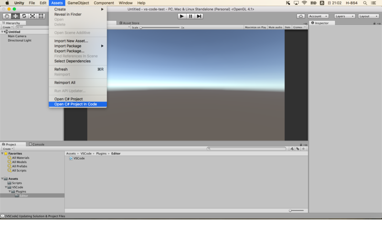Toggle Maximize on Play
The height and width of the screenshot is (239, 382).
point(255,27)
